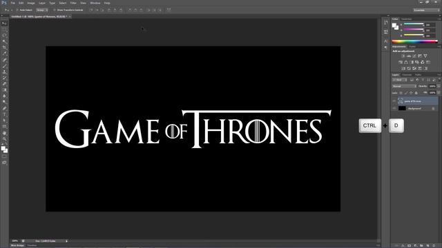The width and height of the screenshot is (442, 248).
Task: Select the Zoom tool
Action: [4, 138]
